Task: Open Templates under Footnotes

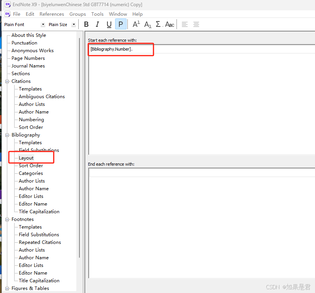Action: tap(30, 227)
